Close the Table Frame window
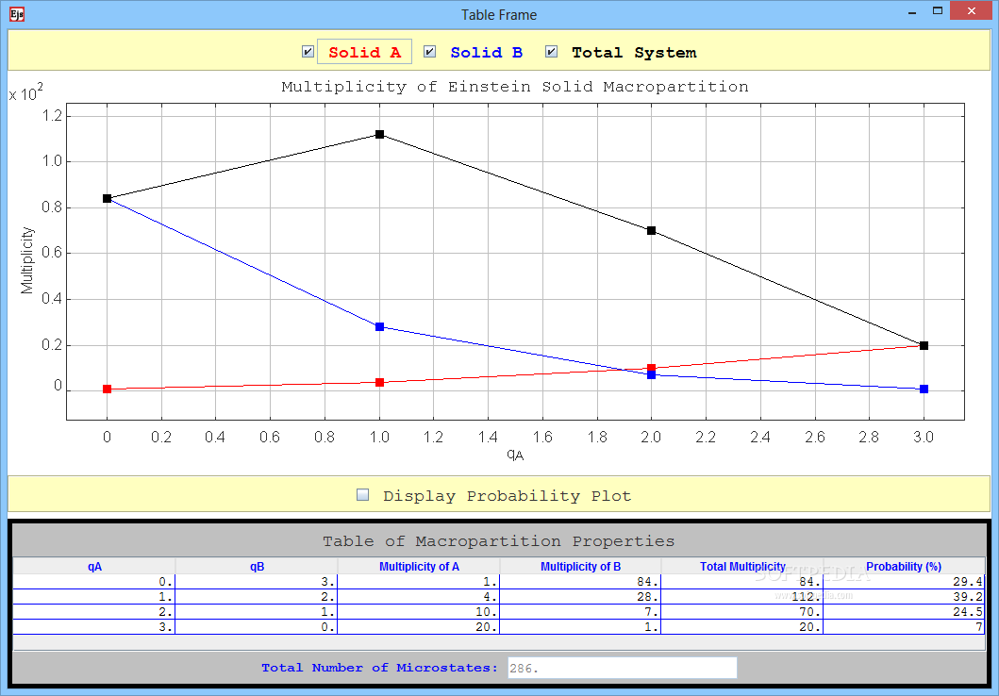 [972, 10]
